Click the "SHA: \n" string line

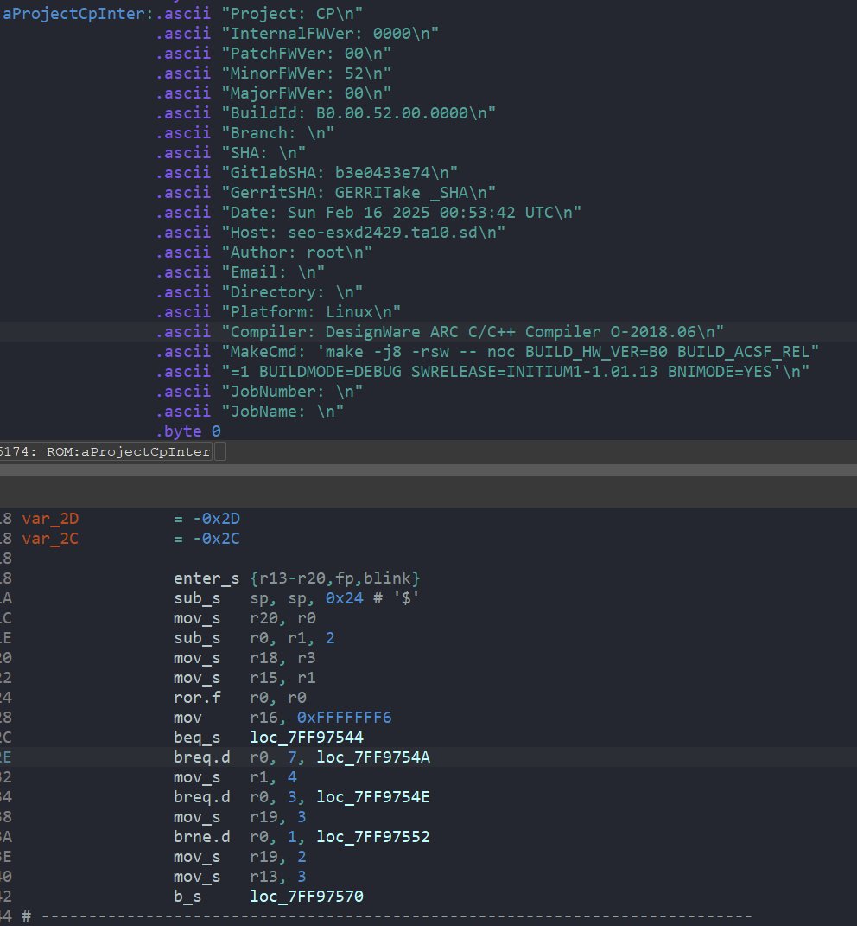pos(263,153)
